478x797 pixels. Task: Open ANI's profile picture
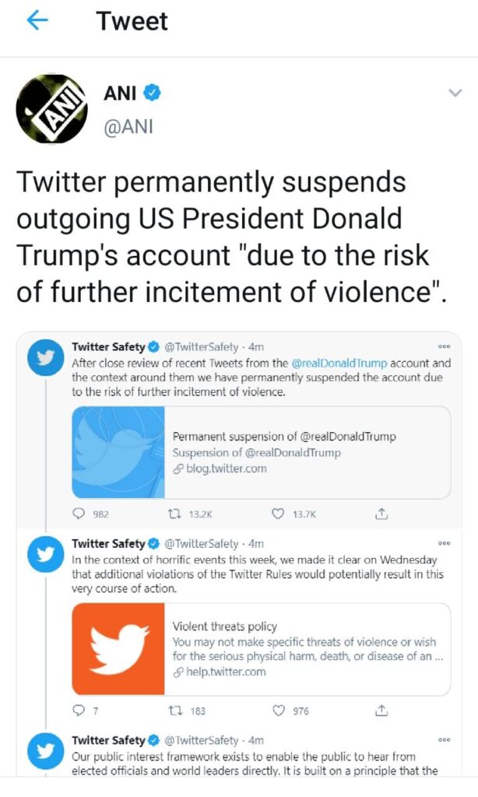click(x=51, y=109)
